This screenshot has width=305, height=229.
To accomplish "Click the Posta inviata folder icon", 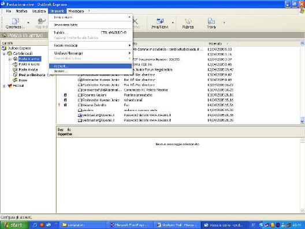I will pyautogui.click(x=15, y=69).
